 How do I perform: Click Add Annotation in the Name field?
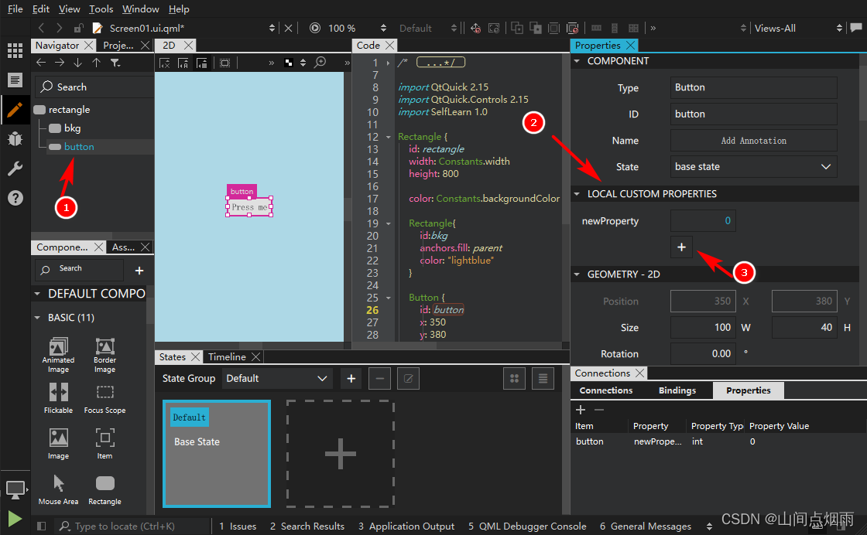pos(752,140)
